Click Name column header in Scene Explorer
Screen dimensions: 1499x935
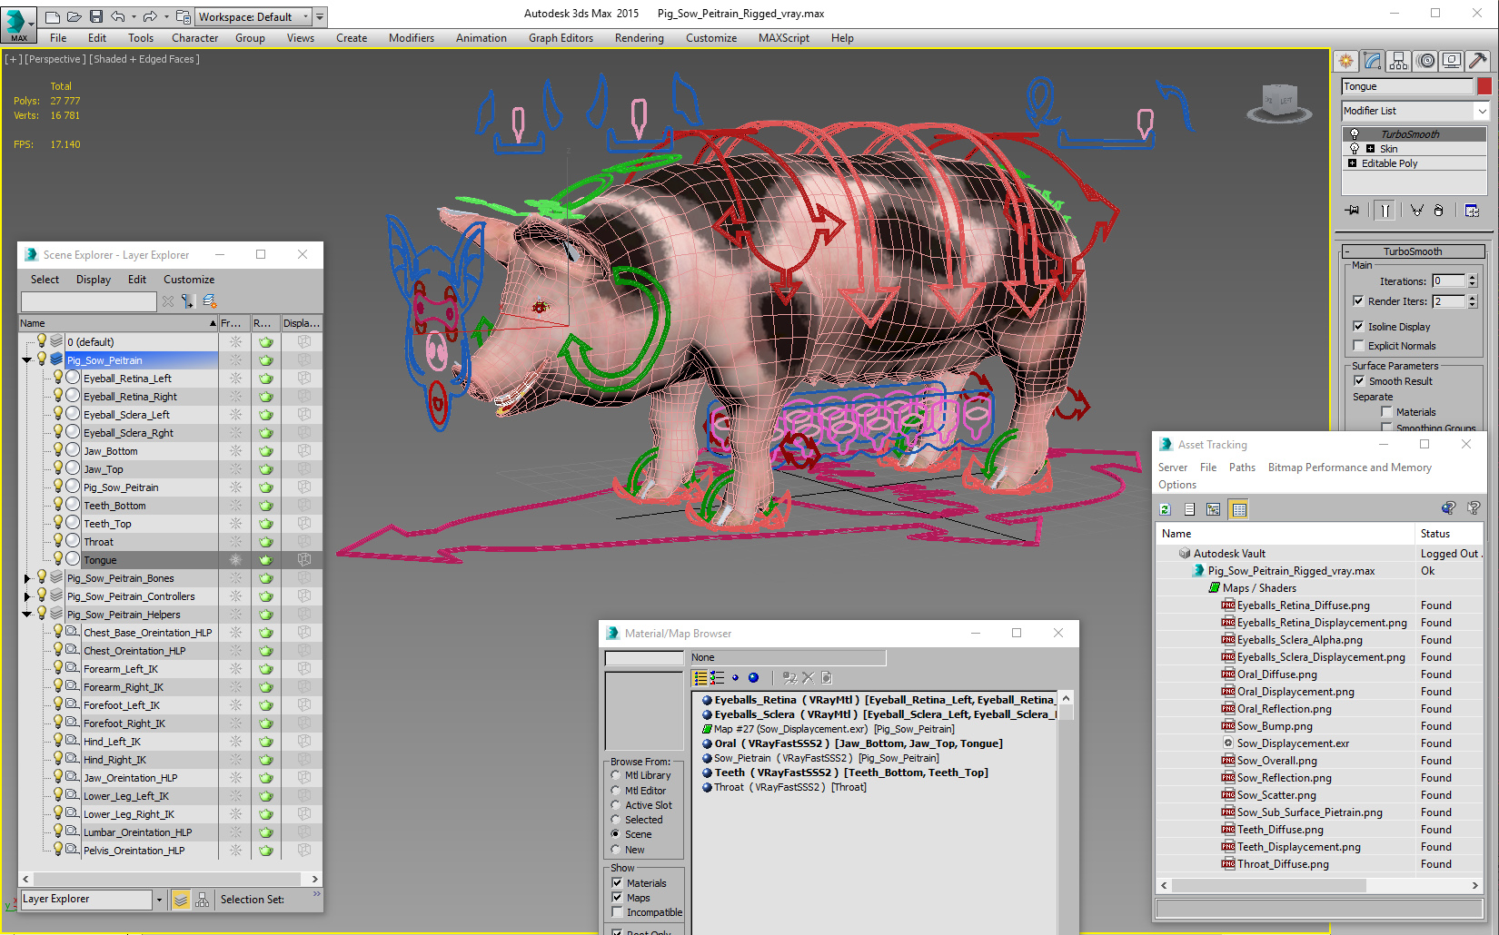click(118, 323)
